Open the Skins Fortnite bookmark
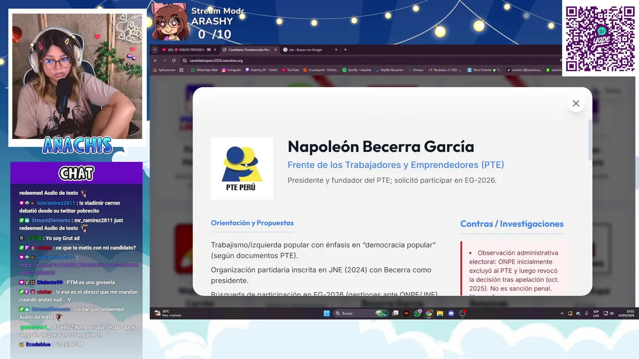The image size is (639, 359). pos(485,70)
